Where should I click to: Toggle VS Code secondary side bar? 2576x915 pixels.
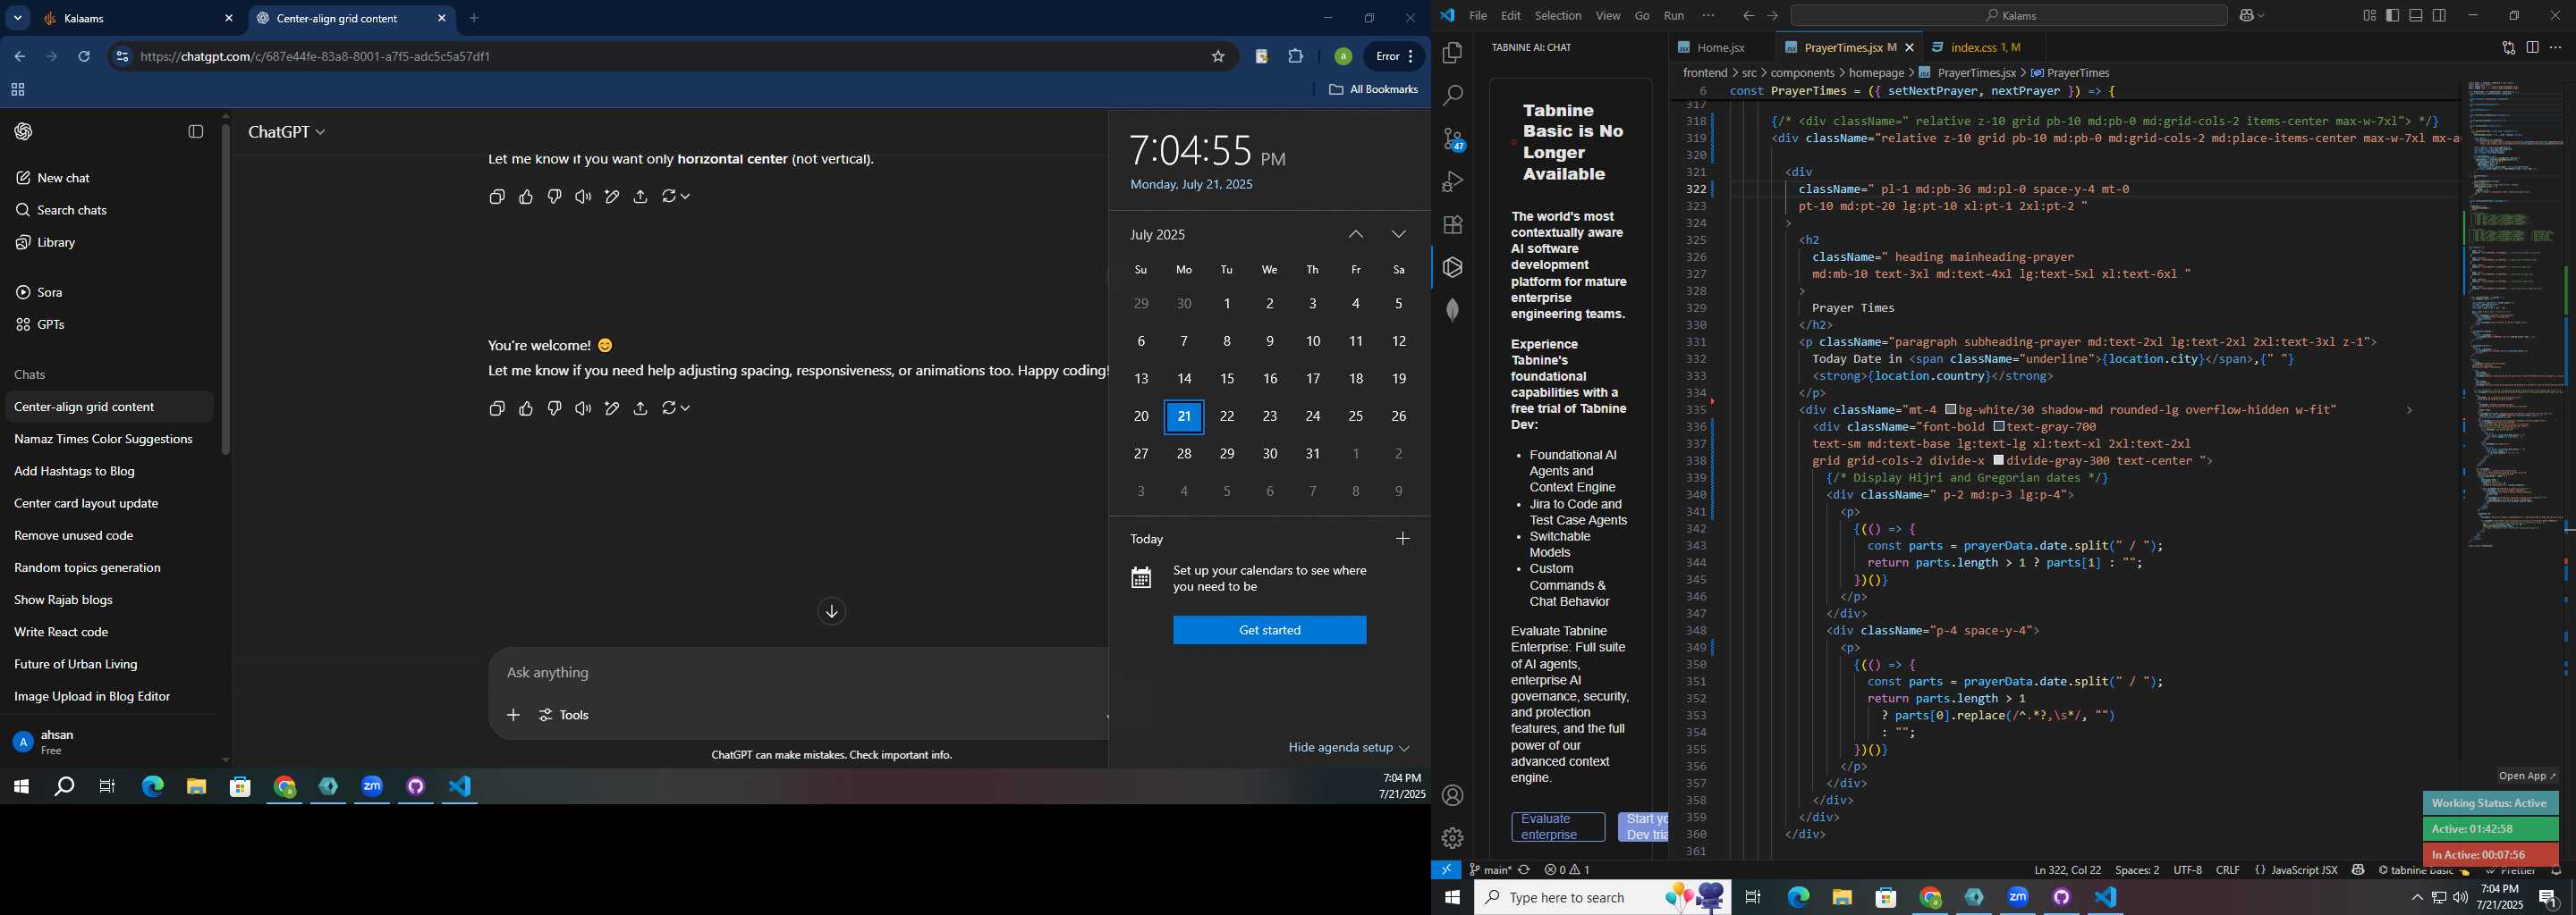(x=2440, y=16)
